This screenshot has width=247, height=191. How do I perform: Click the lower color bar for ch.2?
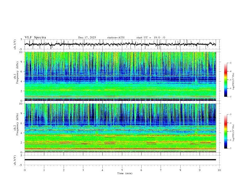click(225, 131)
